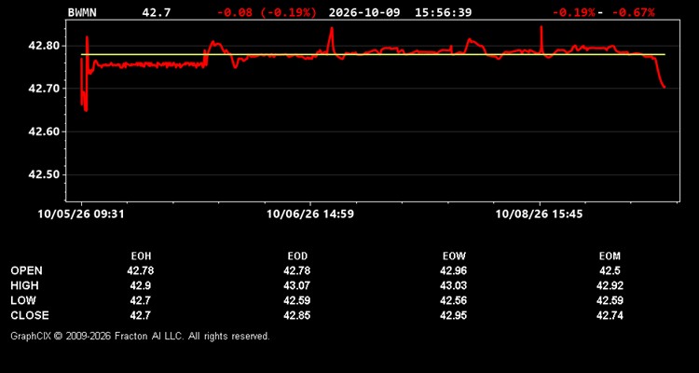Select the EOM close value 42.74
Image resolution: width=699 pixels, height=373 pixels.
(610, 315)
